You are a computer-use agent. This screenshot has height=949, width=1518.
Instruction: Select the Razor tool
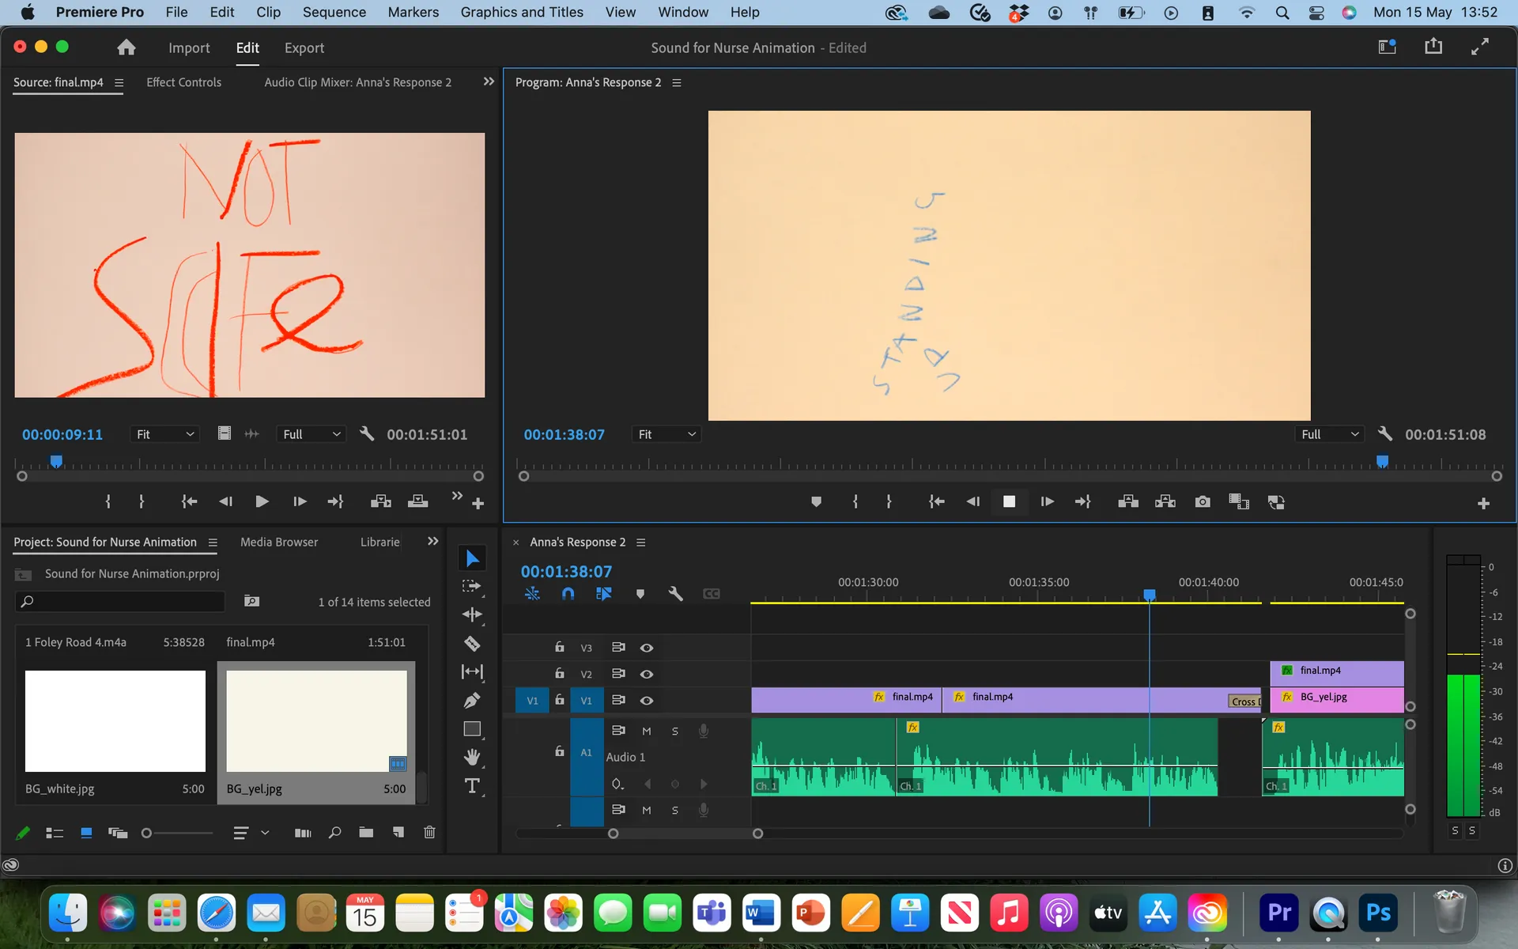point(472,644)
